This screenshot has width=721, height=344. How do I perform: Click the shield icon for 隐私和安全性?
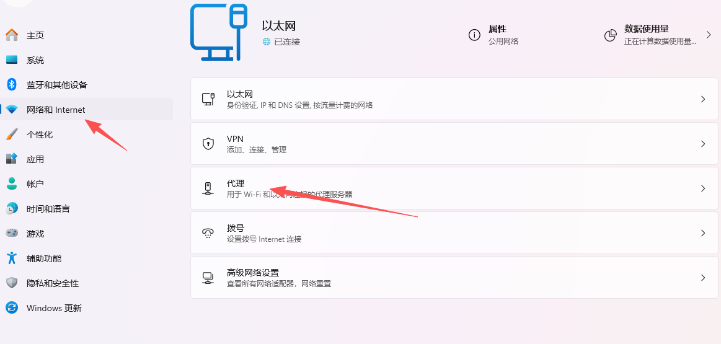12,283
